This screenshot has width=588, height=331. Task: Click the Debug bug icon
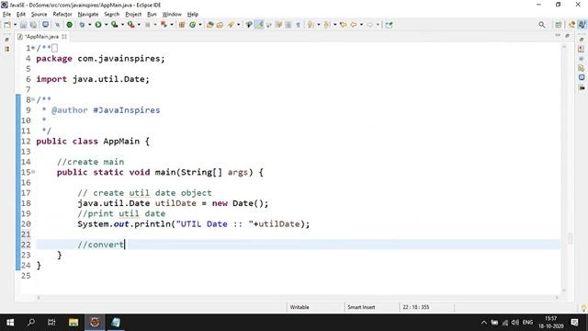point(82,25)
